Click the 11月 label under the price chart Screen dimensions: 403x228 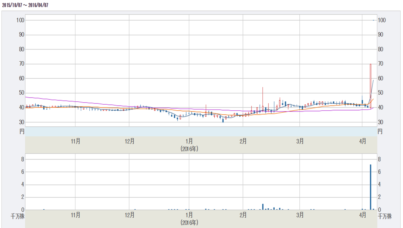(x=75, y=141)
